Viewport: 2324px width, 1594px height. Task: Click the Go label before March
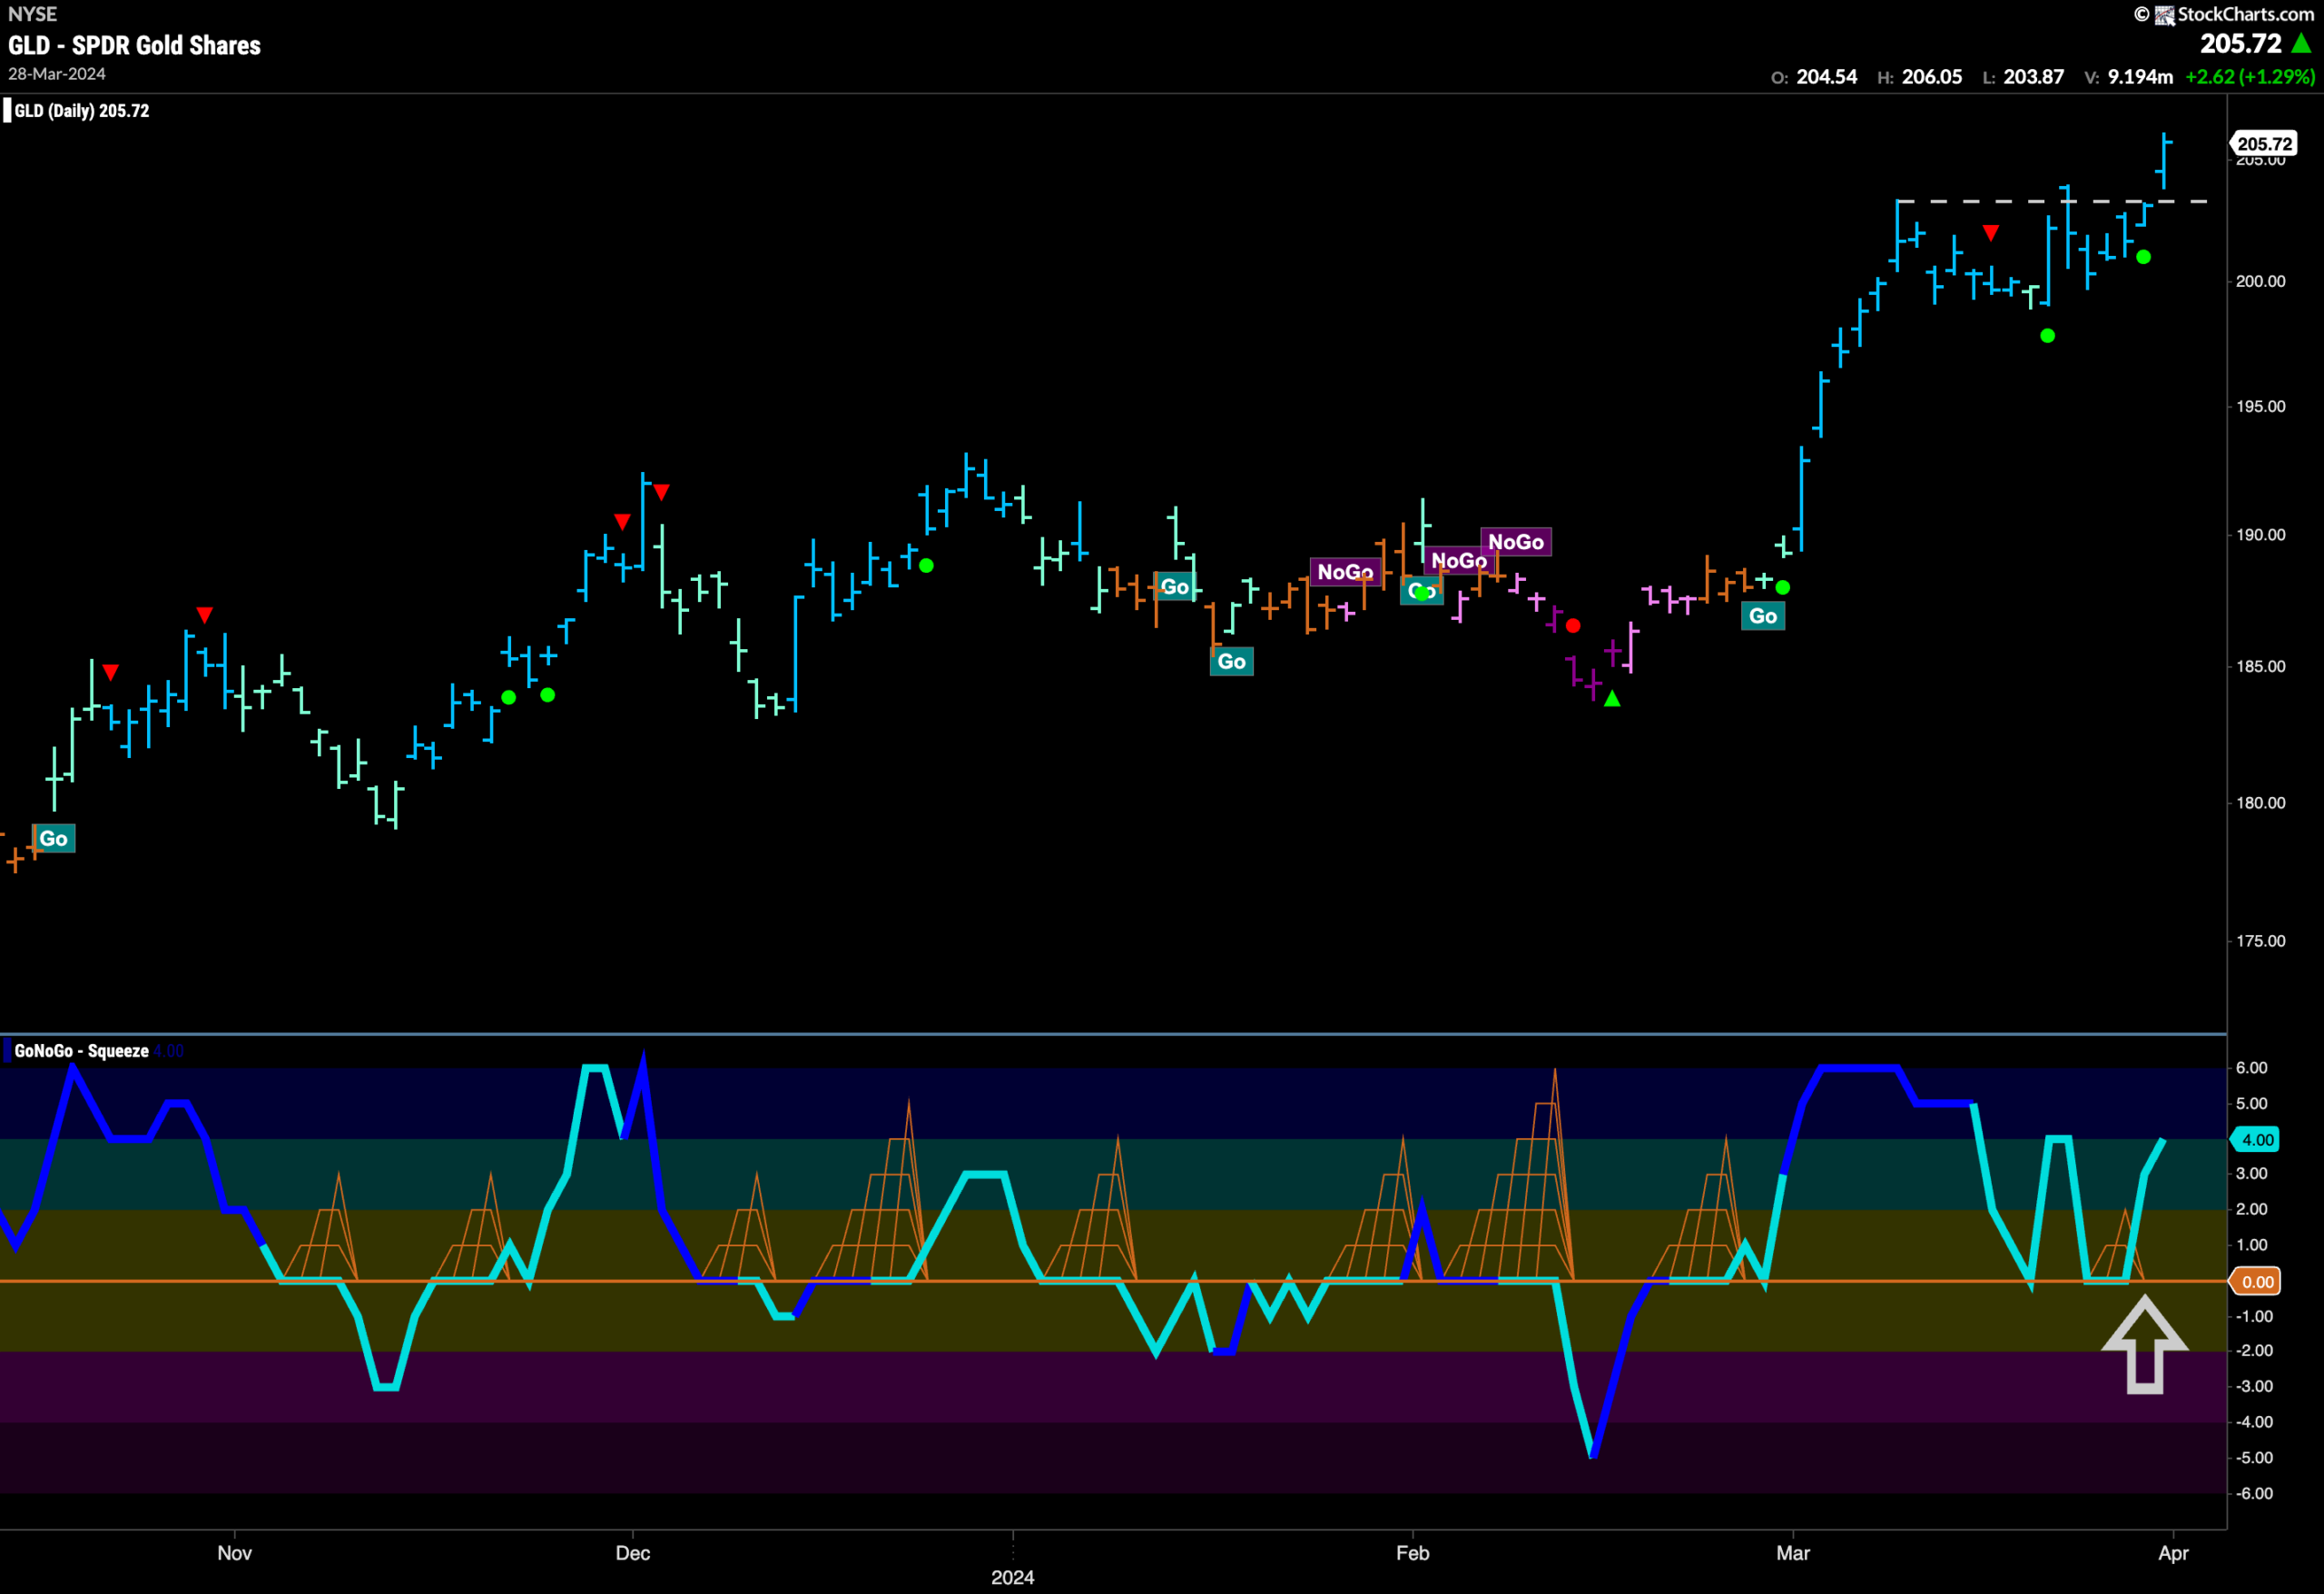(1762, 616)
